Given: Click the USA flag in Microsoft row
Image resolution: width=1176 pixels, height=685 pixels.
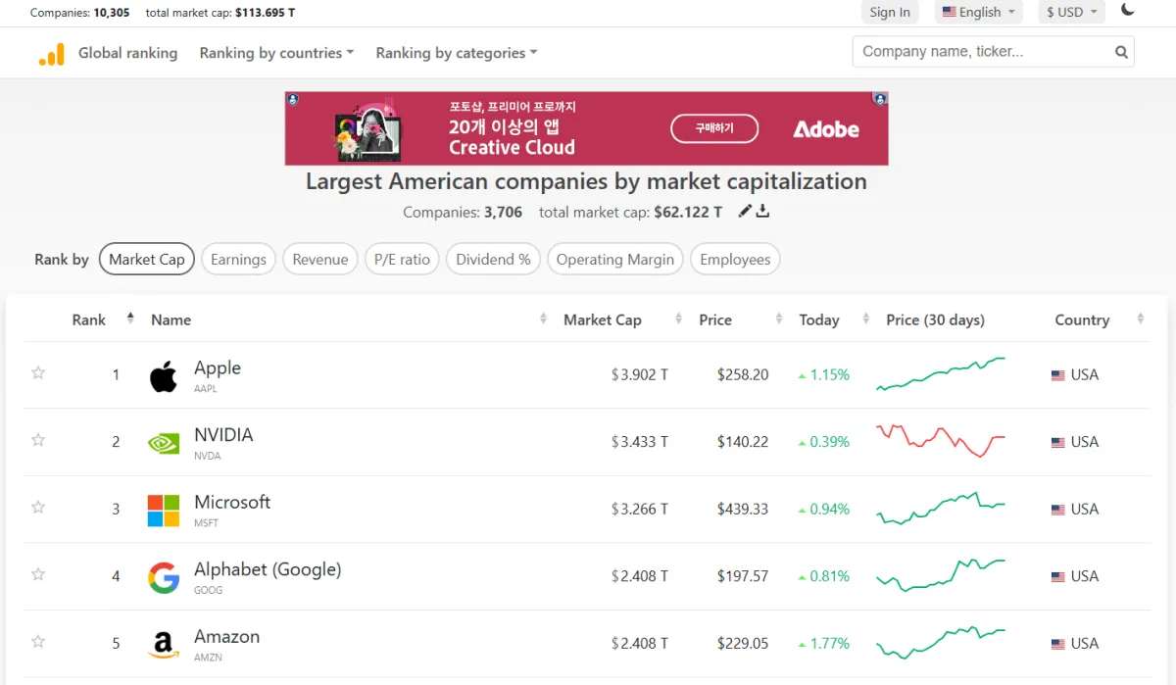Looking at the screenshot, I should 1057,510.
